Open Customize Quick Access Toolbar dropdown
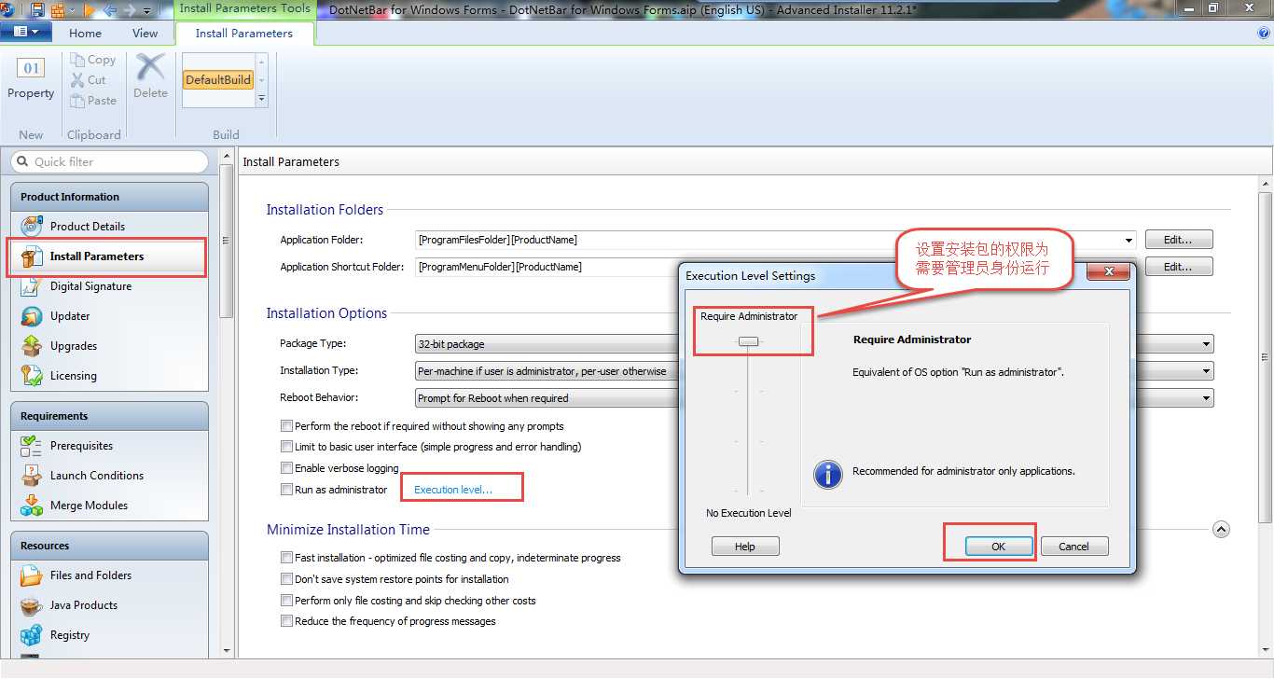Viewport: 1274px width, 679px height. click(147, 11)
